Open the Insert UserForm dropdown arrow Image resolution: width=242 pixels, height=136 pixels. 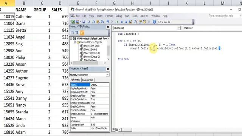[x=81, y=22]
